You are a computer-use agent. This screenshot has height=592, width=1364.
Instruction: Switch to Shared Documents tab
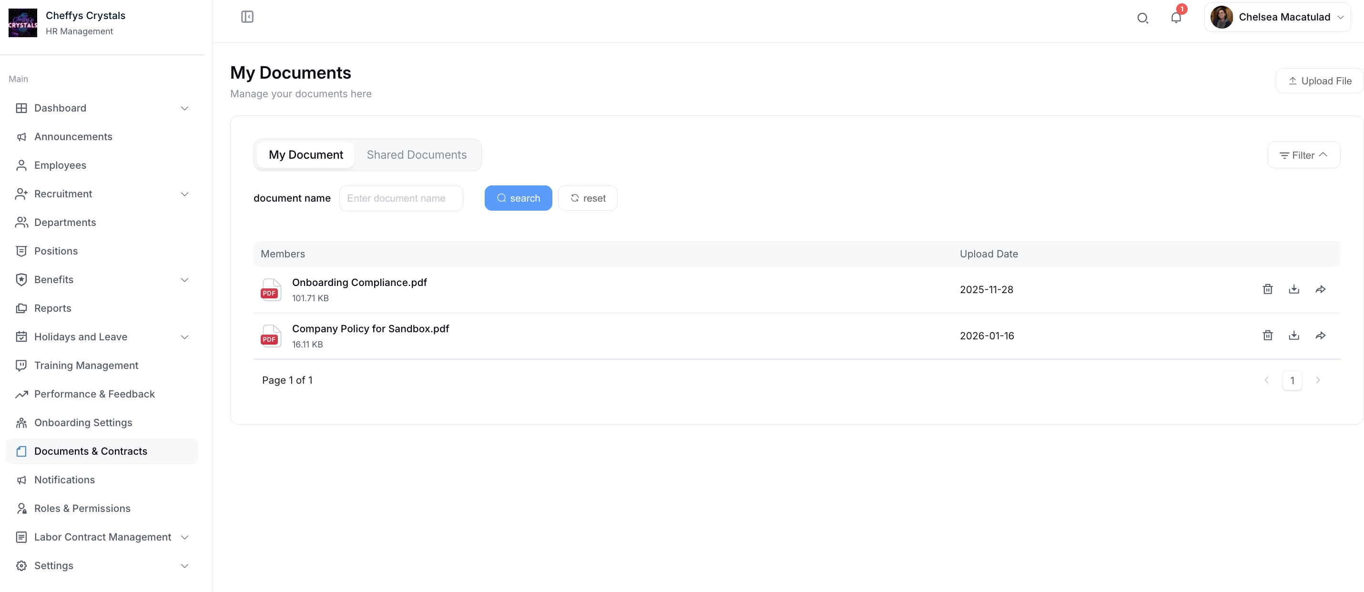pyautogui.click(x=416, y=154)
